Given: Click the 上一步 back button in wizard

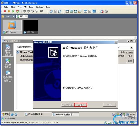Looking at the screenshot, I should click(68, 105).
